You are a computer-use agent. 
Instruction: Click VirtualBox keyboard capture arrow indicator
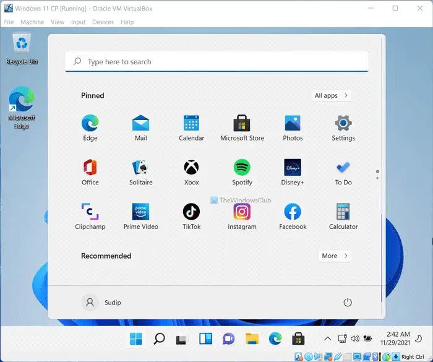coord(396,357)
